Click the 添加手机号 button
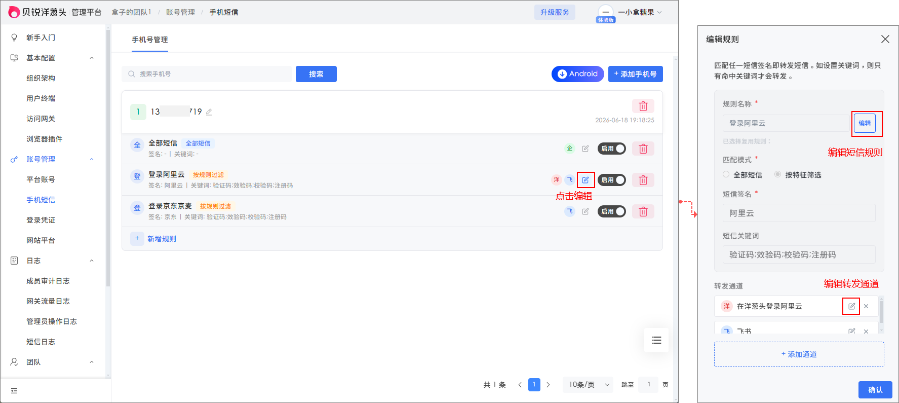The height and width of the screenshot is (403, 899). (636, 74)
